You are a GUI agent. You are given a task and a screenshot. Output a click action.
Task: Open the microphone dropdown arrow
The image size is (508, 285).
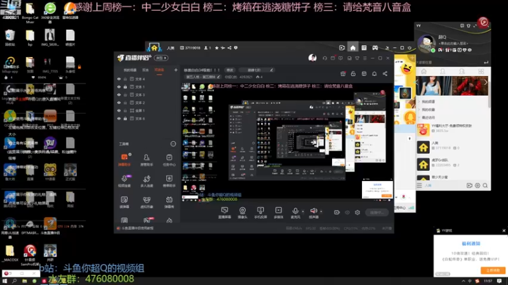point(303,212)
